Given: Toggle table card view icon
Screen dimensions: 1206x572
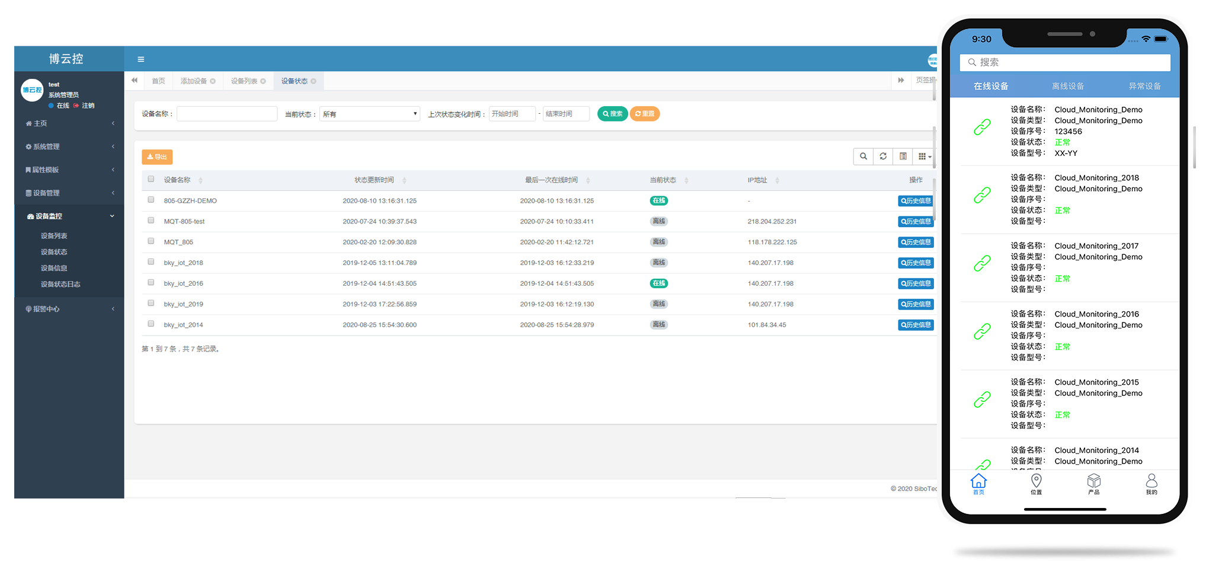Looking at the screenshot, I should 903,156.
